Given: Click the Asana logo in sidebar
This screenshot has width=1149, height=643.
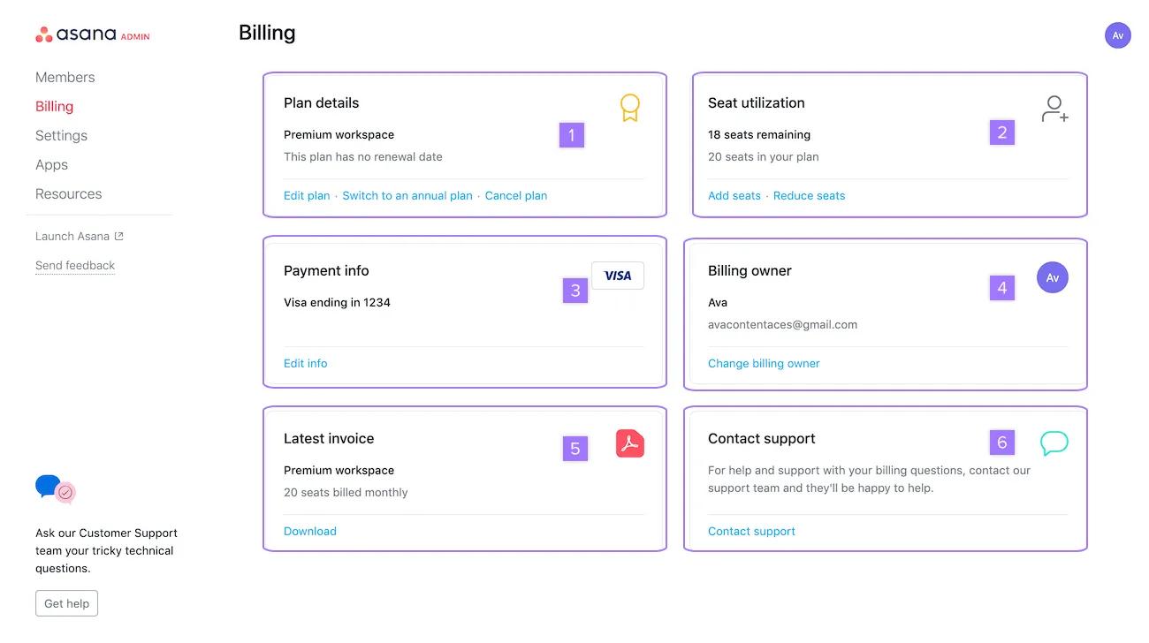Looking at the screenshot, I should click(x=92, y=35).
